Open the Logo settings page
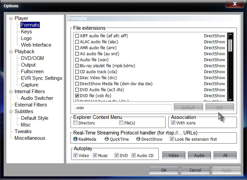 [x=26, y=38]
